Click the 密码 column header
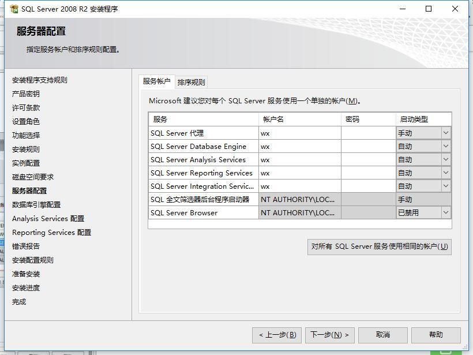 369,119
